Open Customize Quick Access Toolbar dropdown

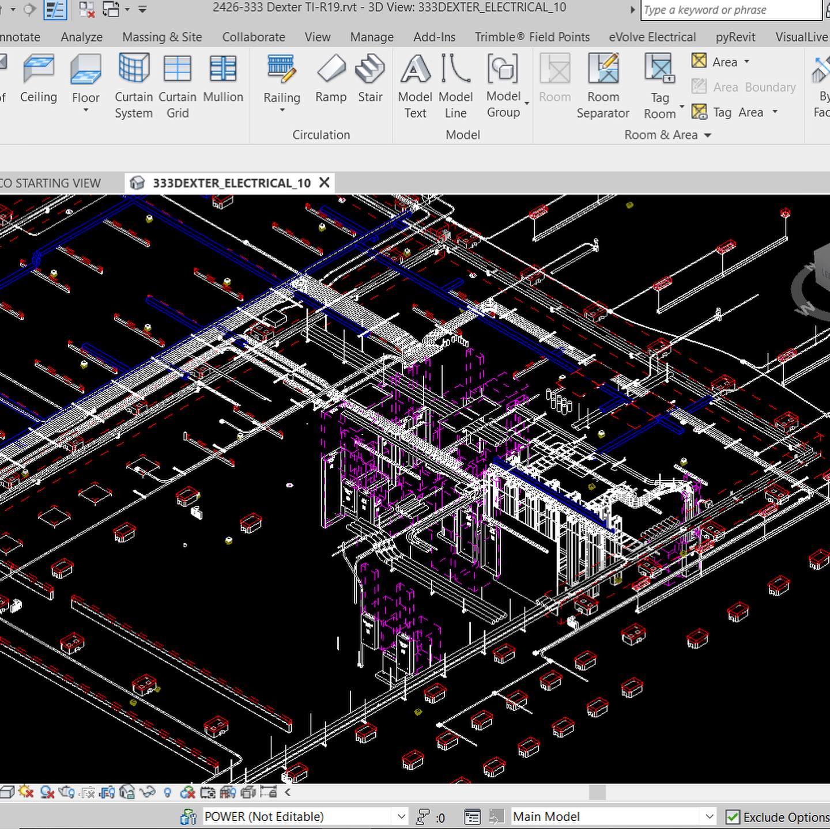coord(142,9)
